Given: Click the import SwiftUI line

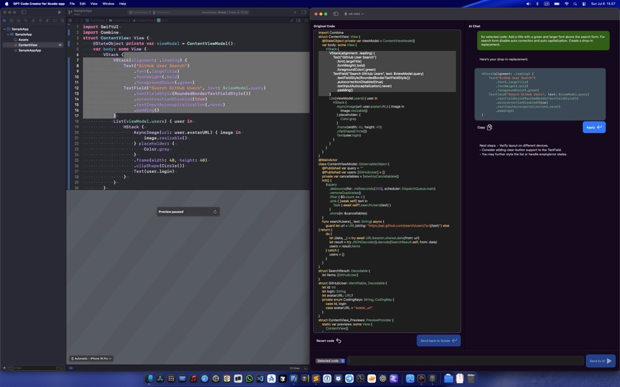Looking at the screenshot, I should [101, 27].
